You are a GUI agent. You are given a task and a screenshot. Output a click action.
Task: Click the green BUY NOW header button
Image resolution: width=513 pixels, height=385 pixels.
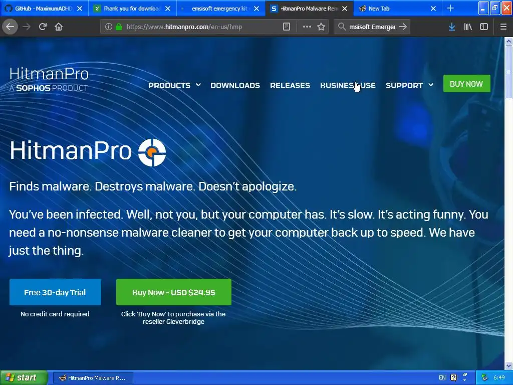[466, 84]
